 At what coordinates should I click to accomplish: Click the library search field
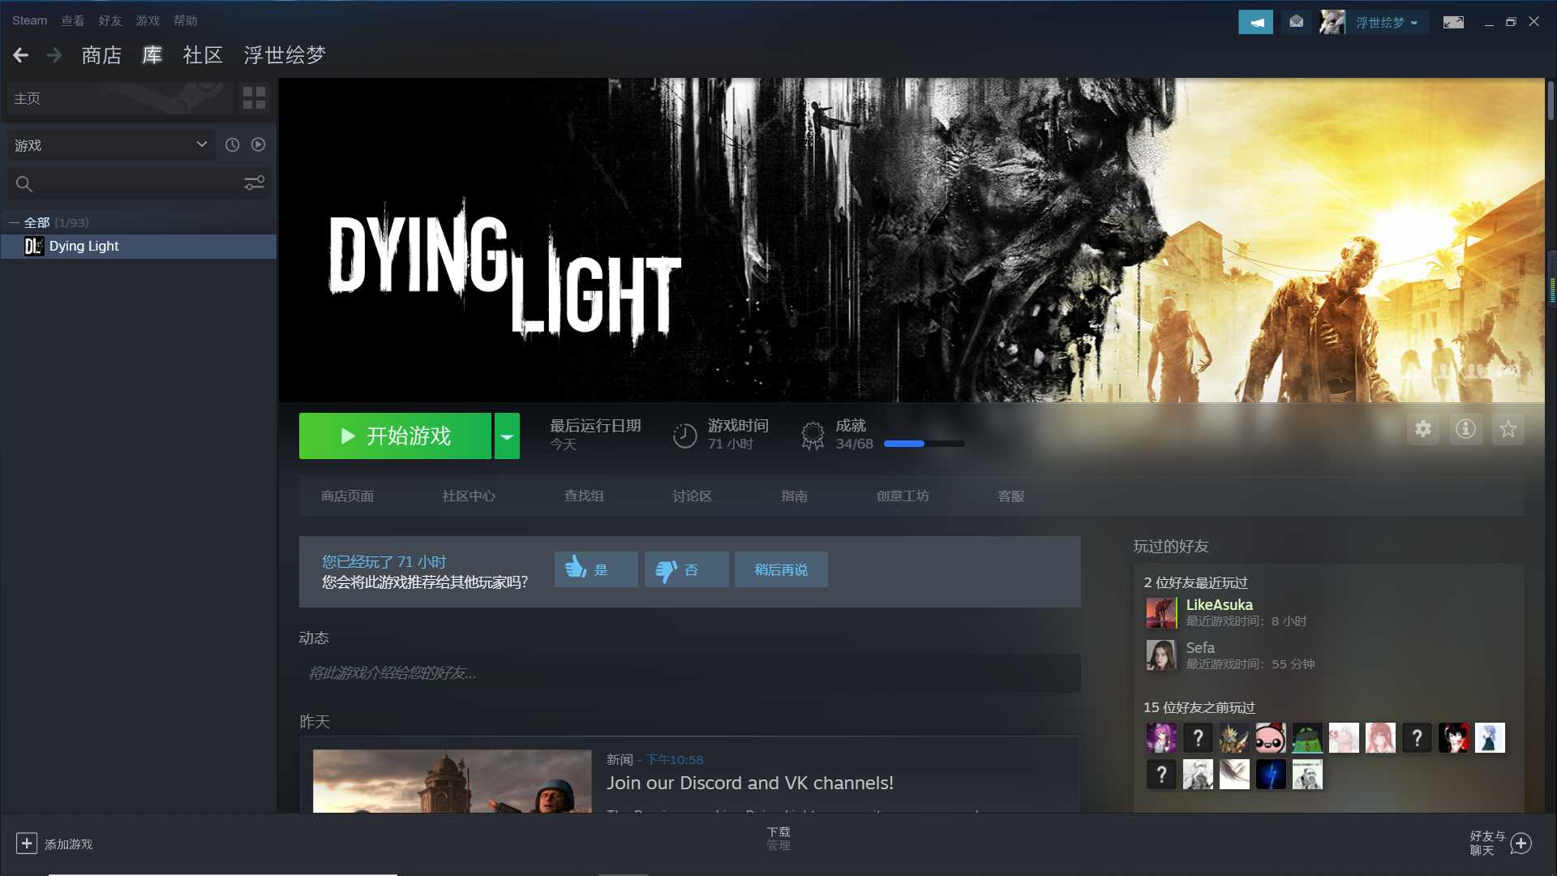138,184
